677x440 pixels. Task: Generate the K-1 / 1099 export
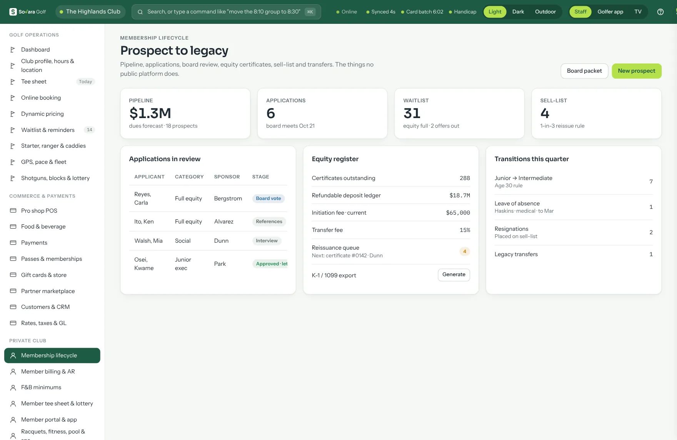(454, 275)
